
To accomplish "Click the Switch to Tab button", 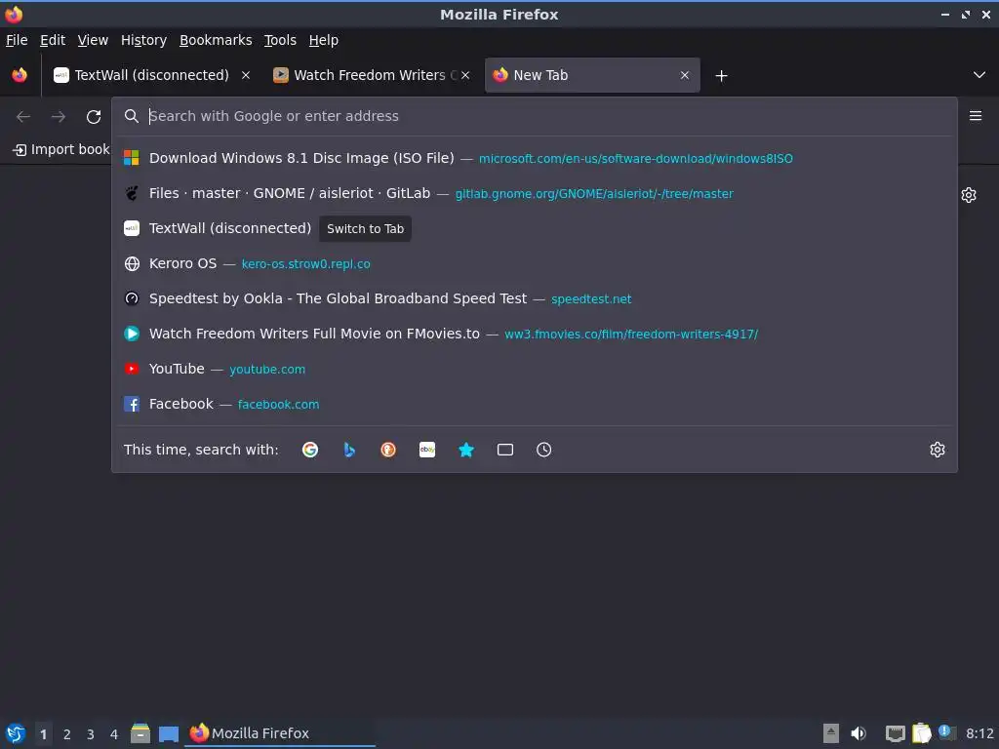I will pos(365,228).
